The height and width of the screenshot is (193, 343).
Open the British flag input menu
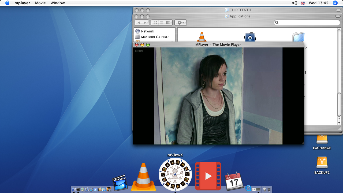(x=303, y=3)
